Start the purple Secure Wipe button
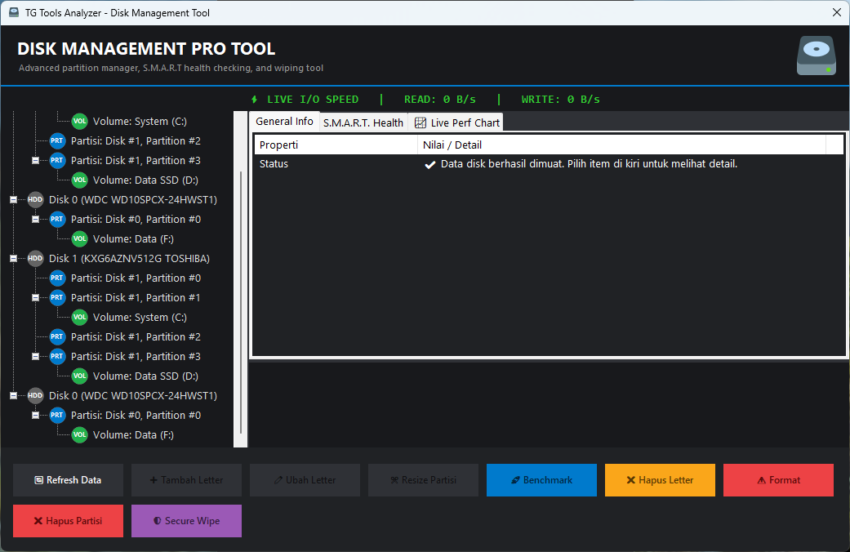Viewport: 850px width, 552px height. 186,521
